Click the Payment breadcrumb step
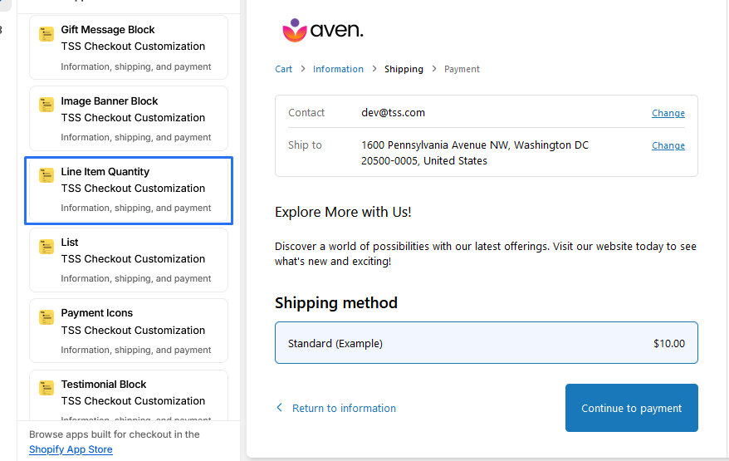 (462, 69)
